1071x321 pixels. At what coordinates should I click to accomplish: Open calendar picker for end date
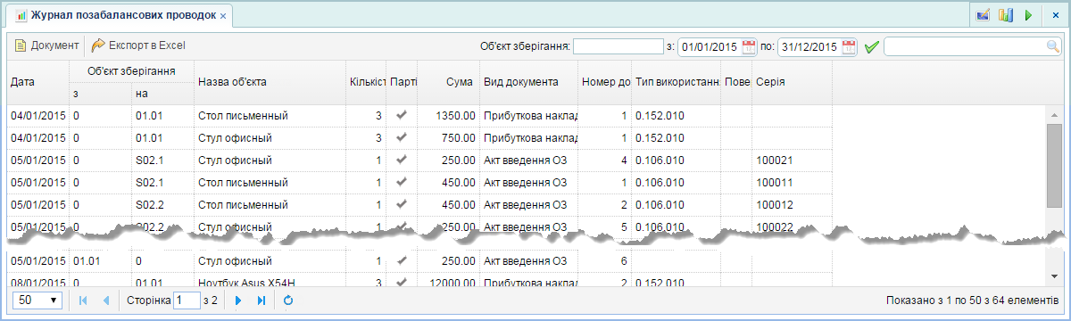point(849,46)
